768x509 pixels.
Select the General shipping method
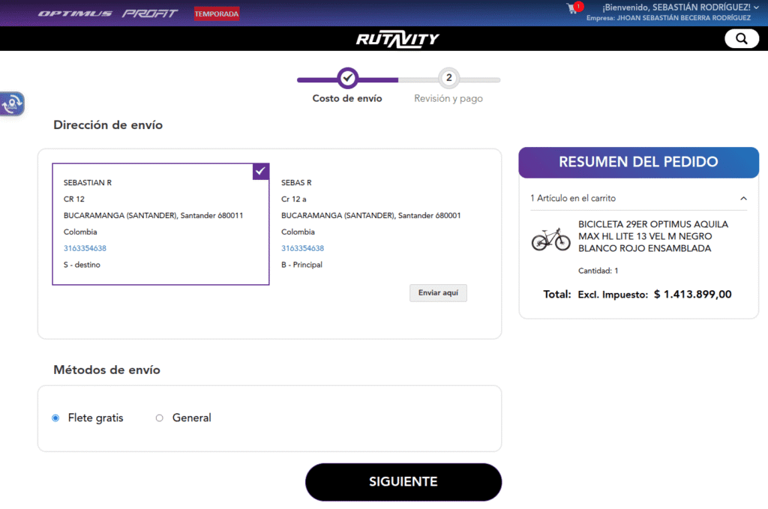coord(159,418)
